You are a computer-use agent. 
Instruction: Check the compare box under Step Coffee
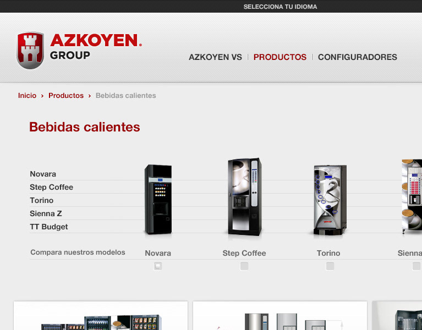(x=244, y=266)
